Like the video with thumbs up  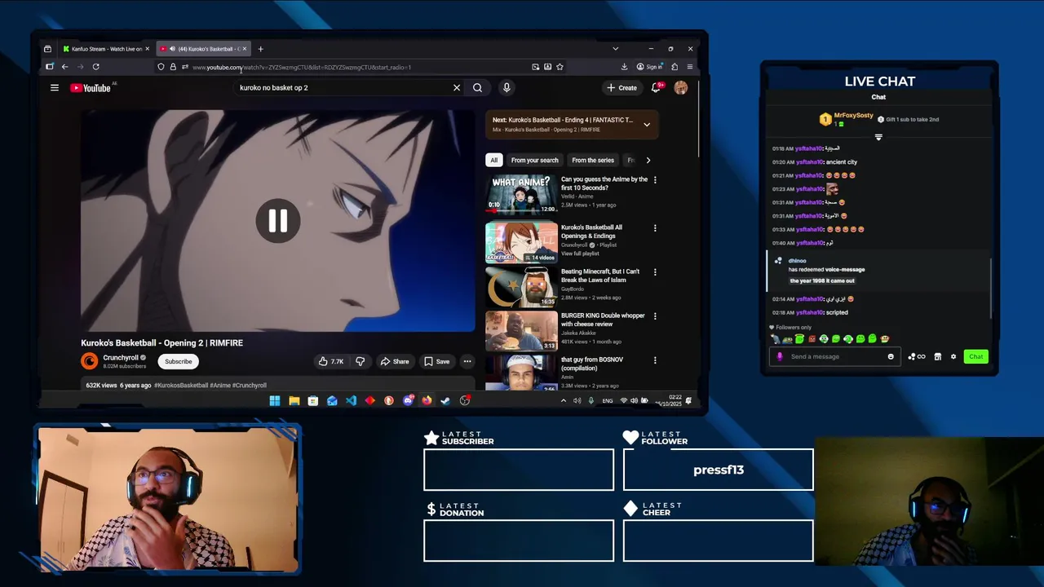click(x=331, y=361)
